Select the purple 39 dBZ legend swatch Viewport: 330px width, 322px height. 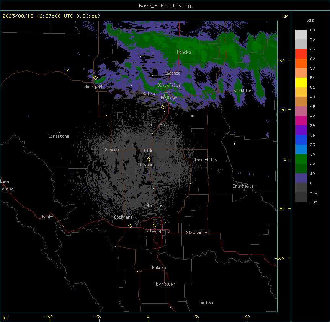pyautogui.click(x=301, y=130)
